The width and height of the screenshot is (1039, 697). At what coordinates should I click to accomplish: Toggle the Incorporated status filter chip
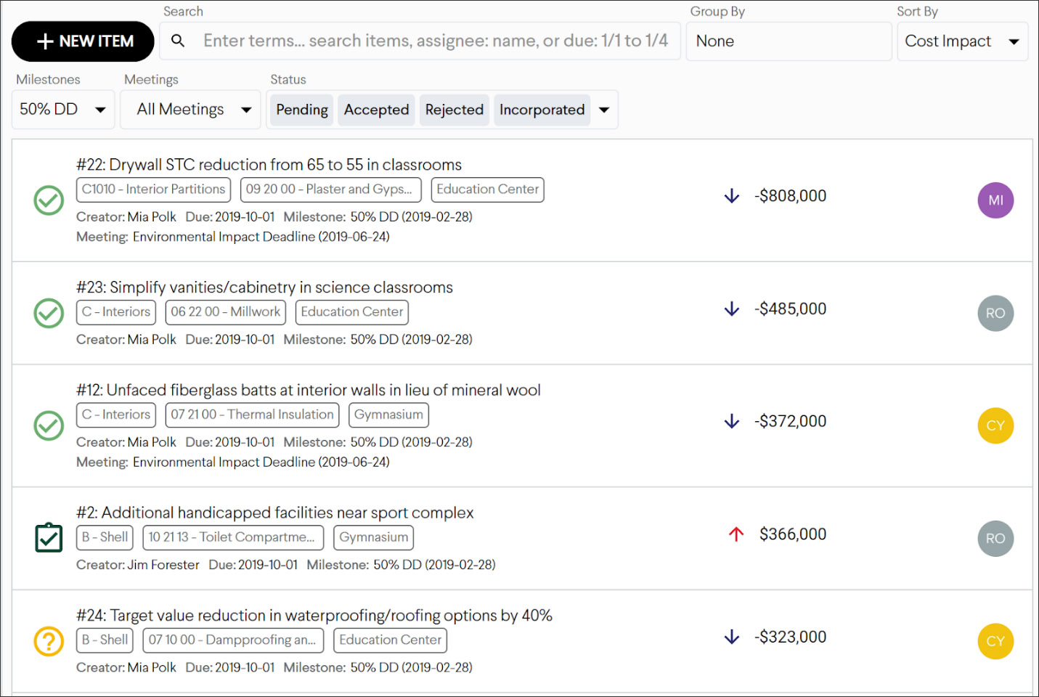tap(542, 110)
